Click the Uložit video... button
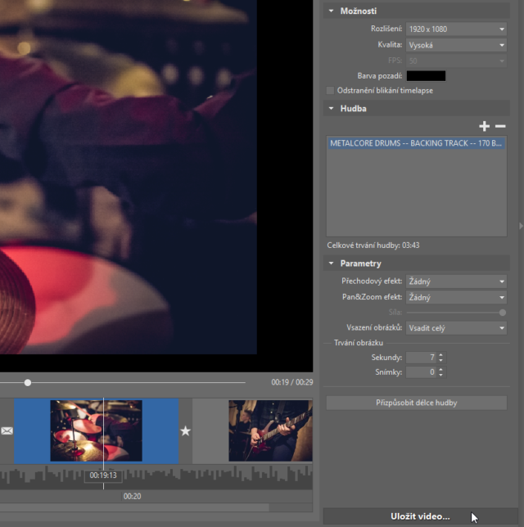The height and width of the screenshot is (527, 524). pos(420,516)
